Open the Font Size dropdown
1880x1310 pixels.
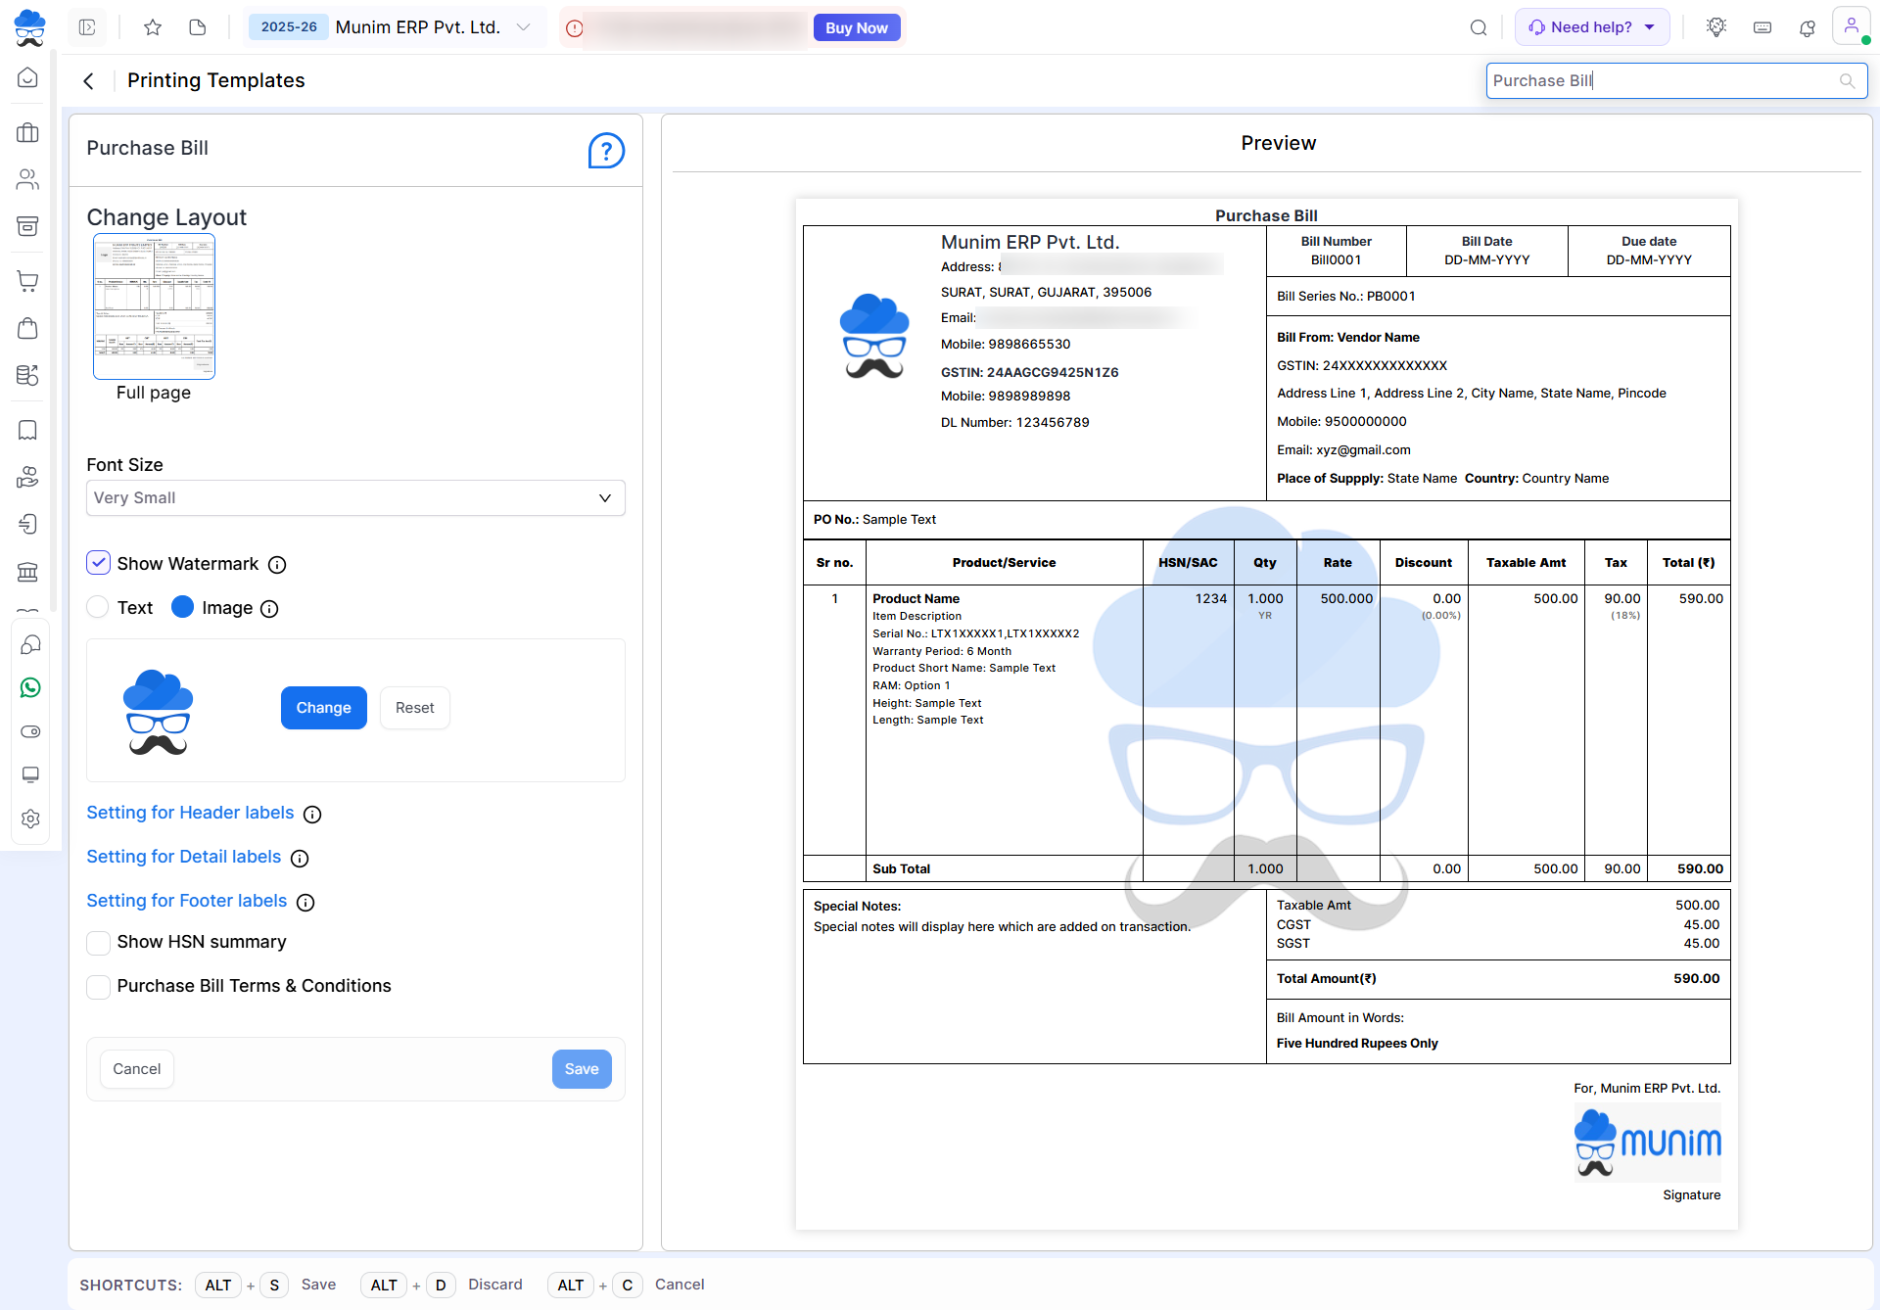point(355,498)
